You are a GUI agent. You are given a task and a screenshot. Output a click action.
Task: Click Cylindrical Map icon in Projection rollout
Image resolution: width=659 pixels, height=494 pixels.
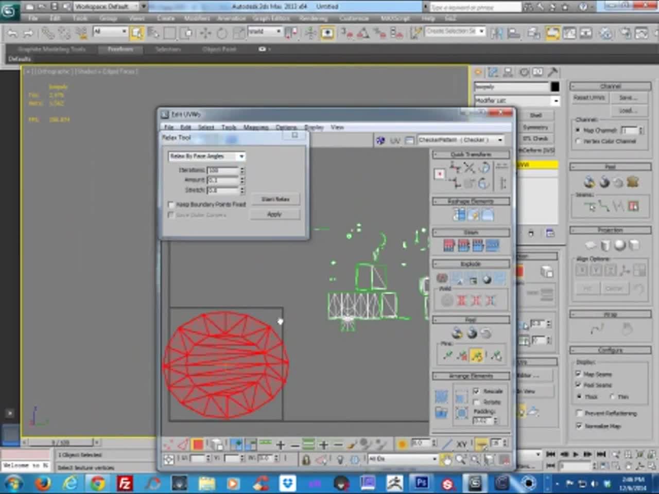pos(606,245)
